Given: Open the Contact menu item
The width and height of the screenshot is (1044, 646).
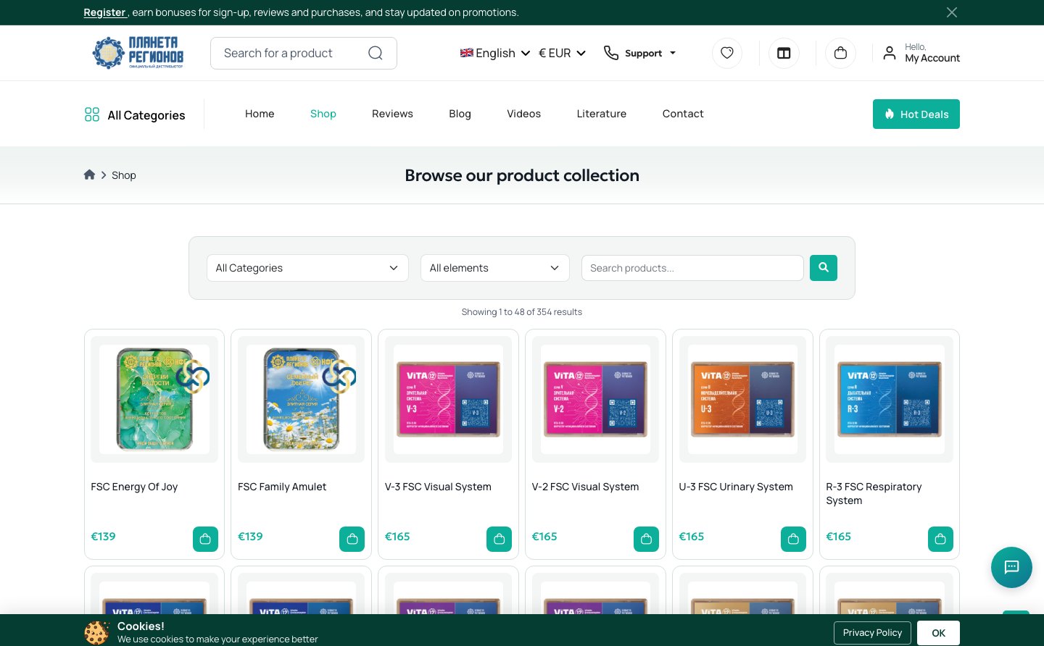Looking at the screenshot, I should click(683, 114).
